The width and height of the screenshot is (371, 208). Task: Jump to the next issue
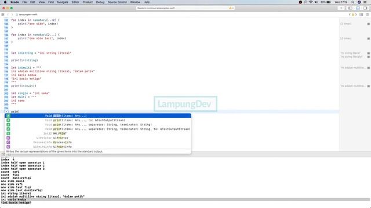tap(355, 14)
